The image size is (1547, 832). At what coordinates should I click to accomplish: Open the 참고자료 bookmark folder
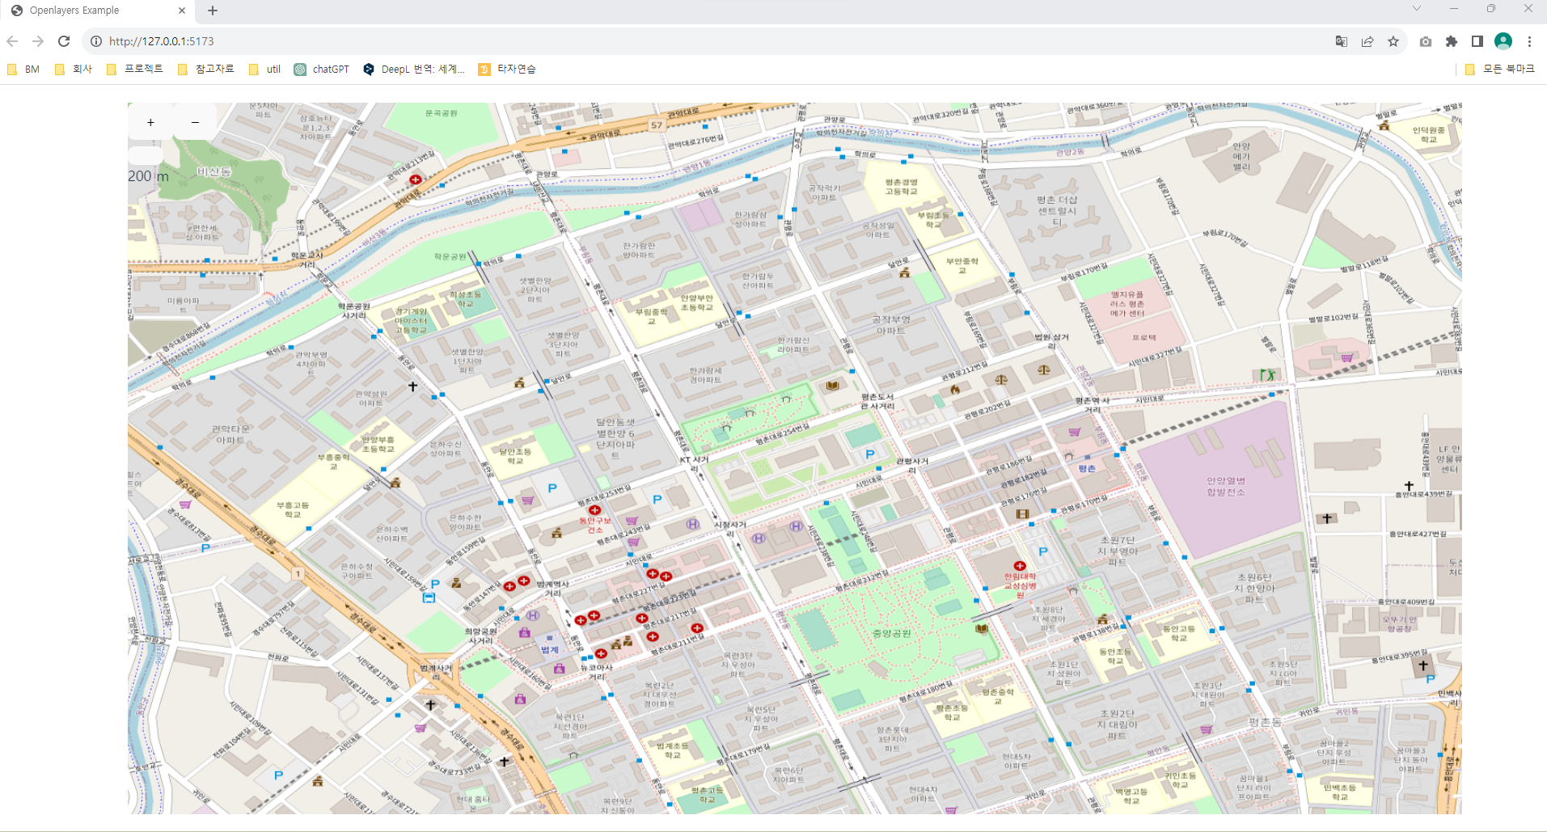pyautogui.click(x=205, y=70)
